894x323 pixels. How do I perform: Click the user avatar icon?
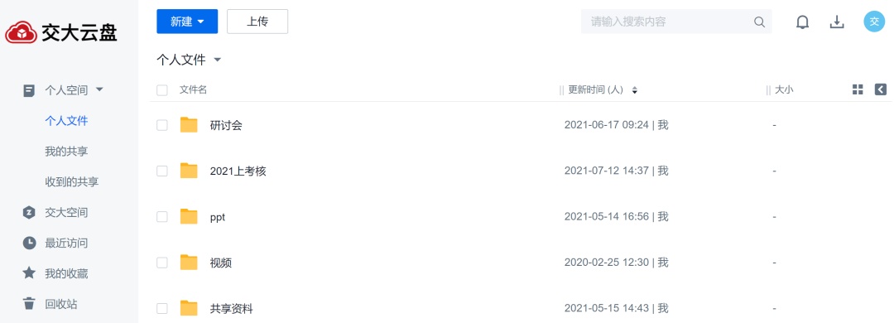click(x=874, y=22)
